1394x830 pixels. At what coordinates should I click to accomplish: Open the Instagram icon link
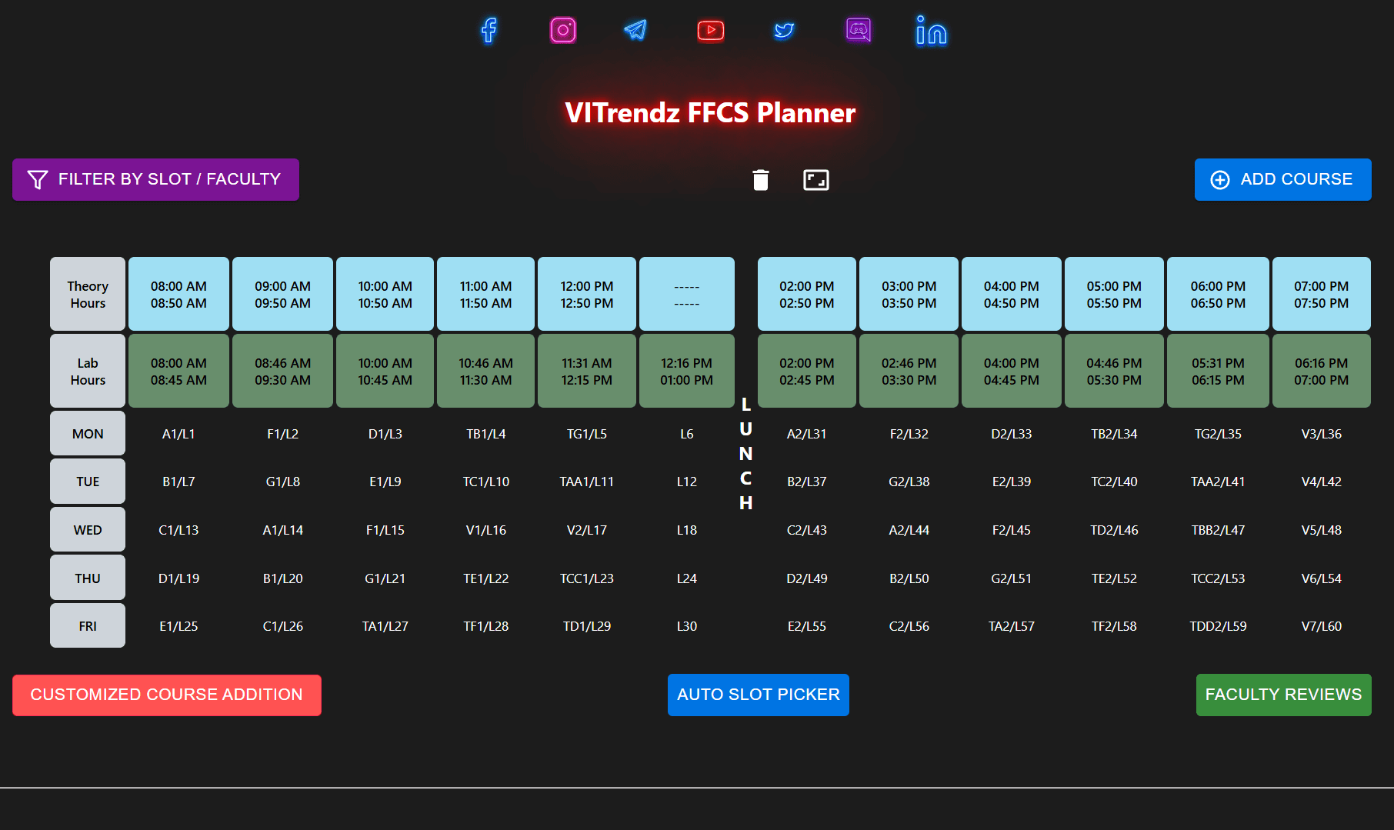coord(562,31)
